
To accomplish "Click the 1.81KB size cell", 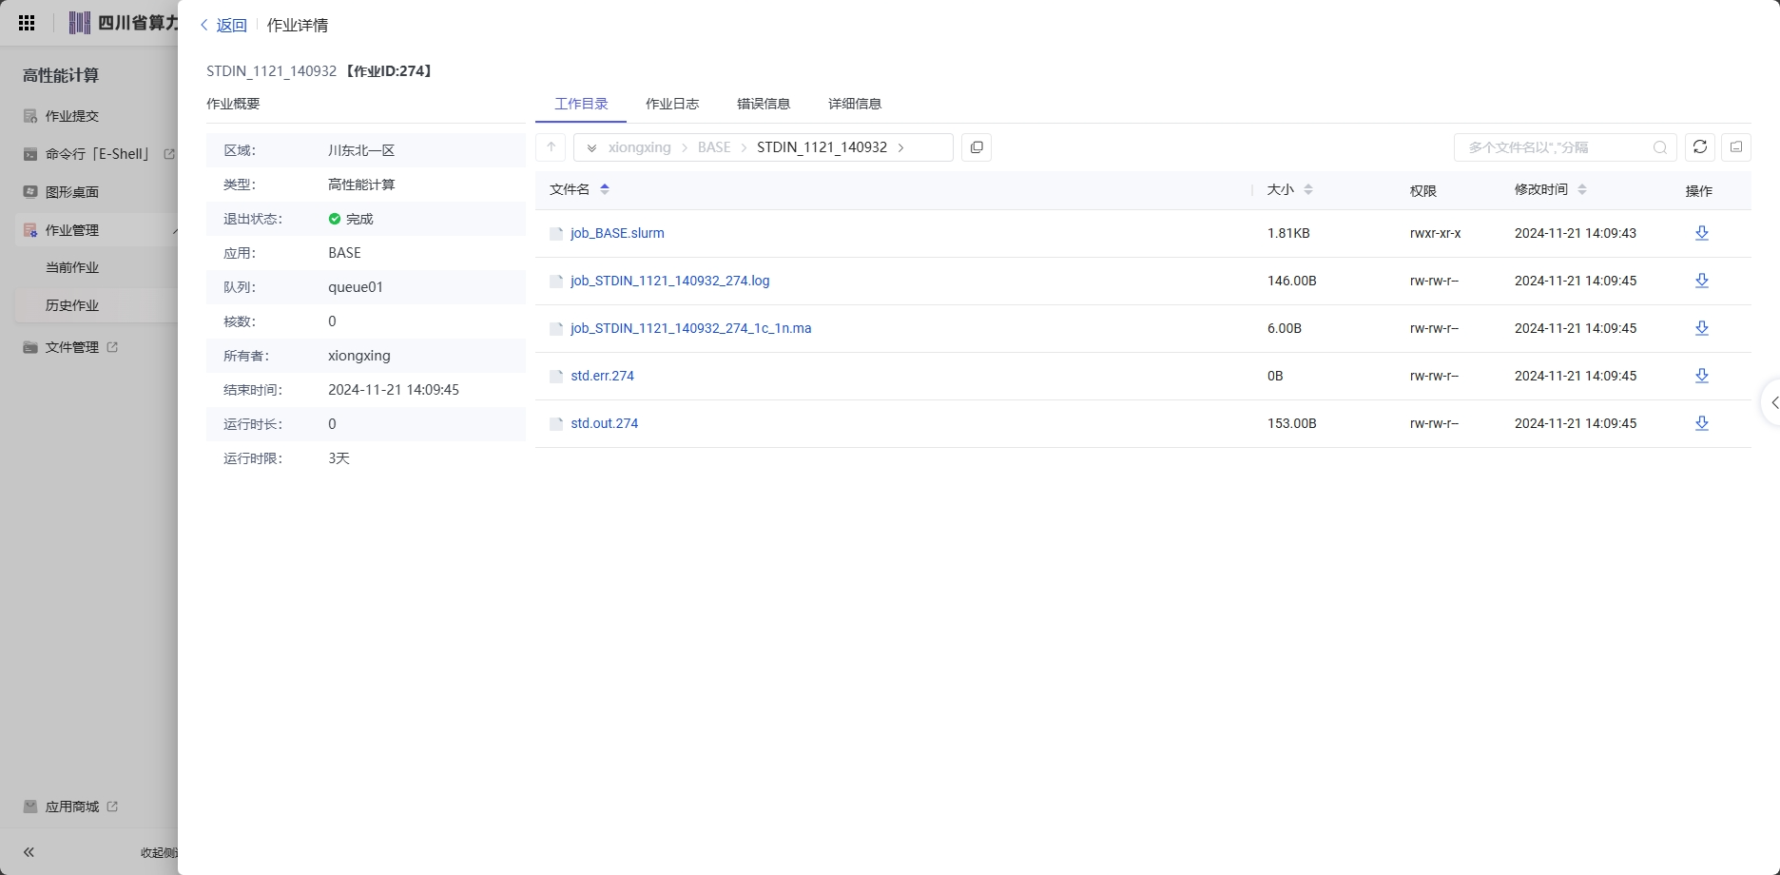I will (1288, 233).
